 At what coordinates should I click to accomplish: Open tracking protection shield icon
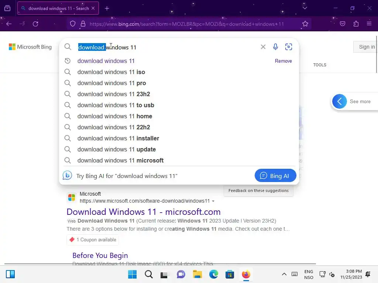coord(73,24)
